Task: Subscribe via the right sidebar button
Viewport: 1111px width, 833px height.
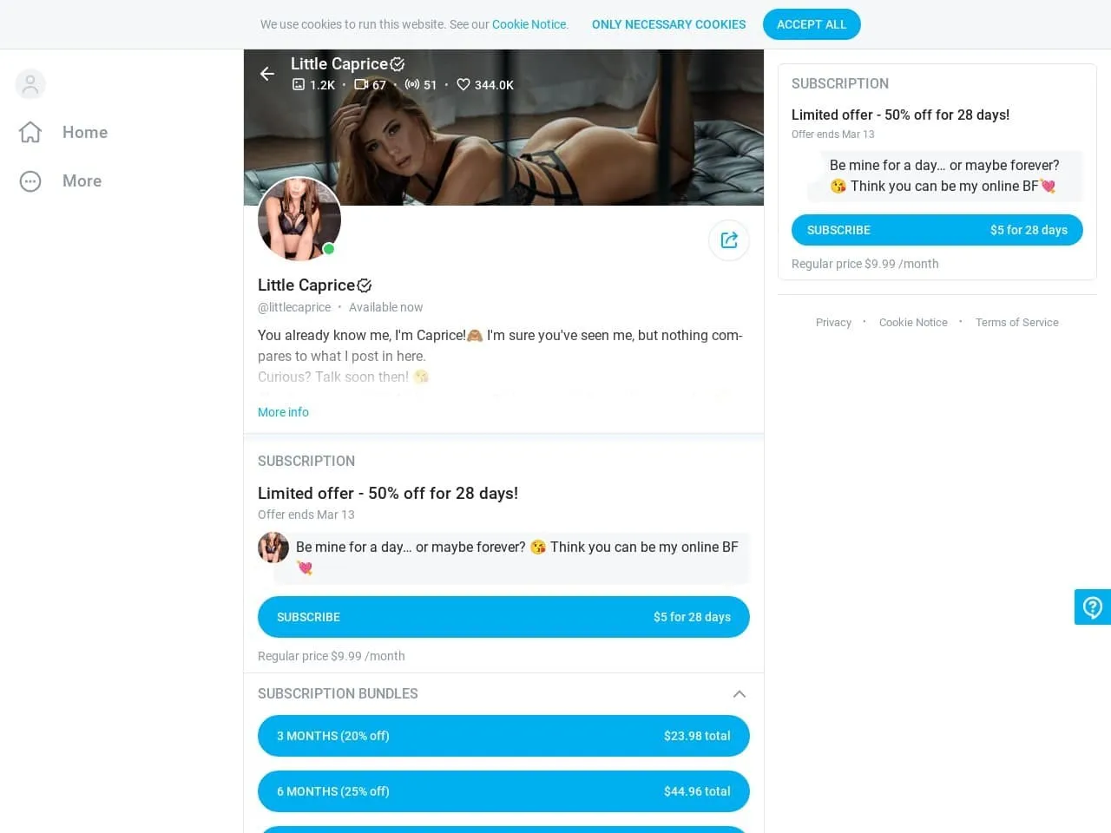Action: 937,230
